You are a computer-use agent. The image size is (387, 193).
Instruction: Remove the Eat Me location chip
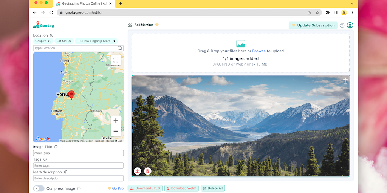click(x=70, y=41)
